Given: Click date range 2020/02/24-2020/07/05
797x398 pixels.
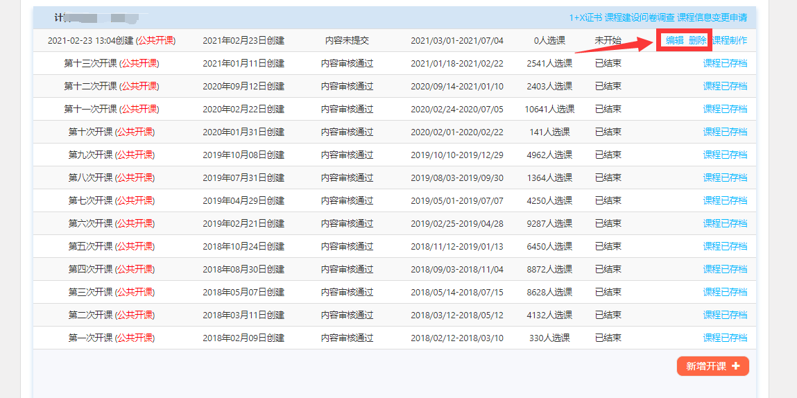Looking at the screenshot, I should pos(457,110).
